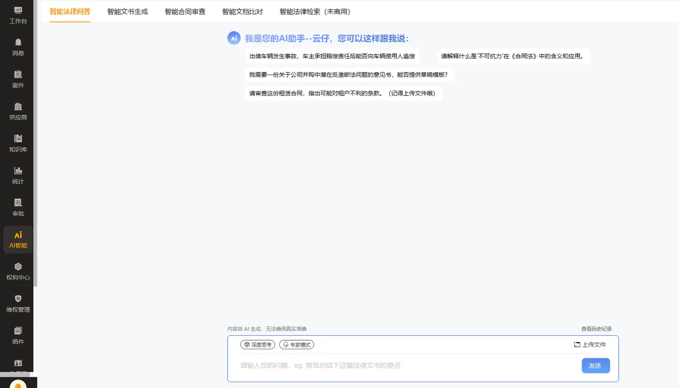Open the 函件 sidebar icon

(18, 330)
